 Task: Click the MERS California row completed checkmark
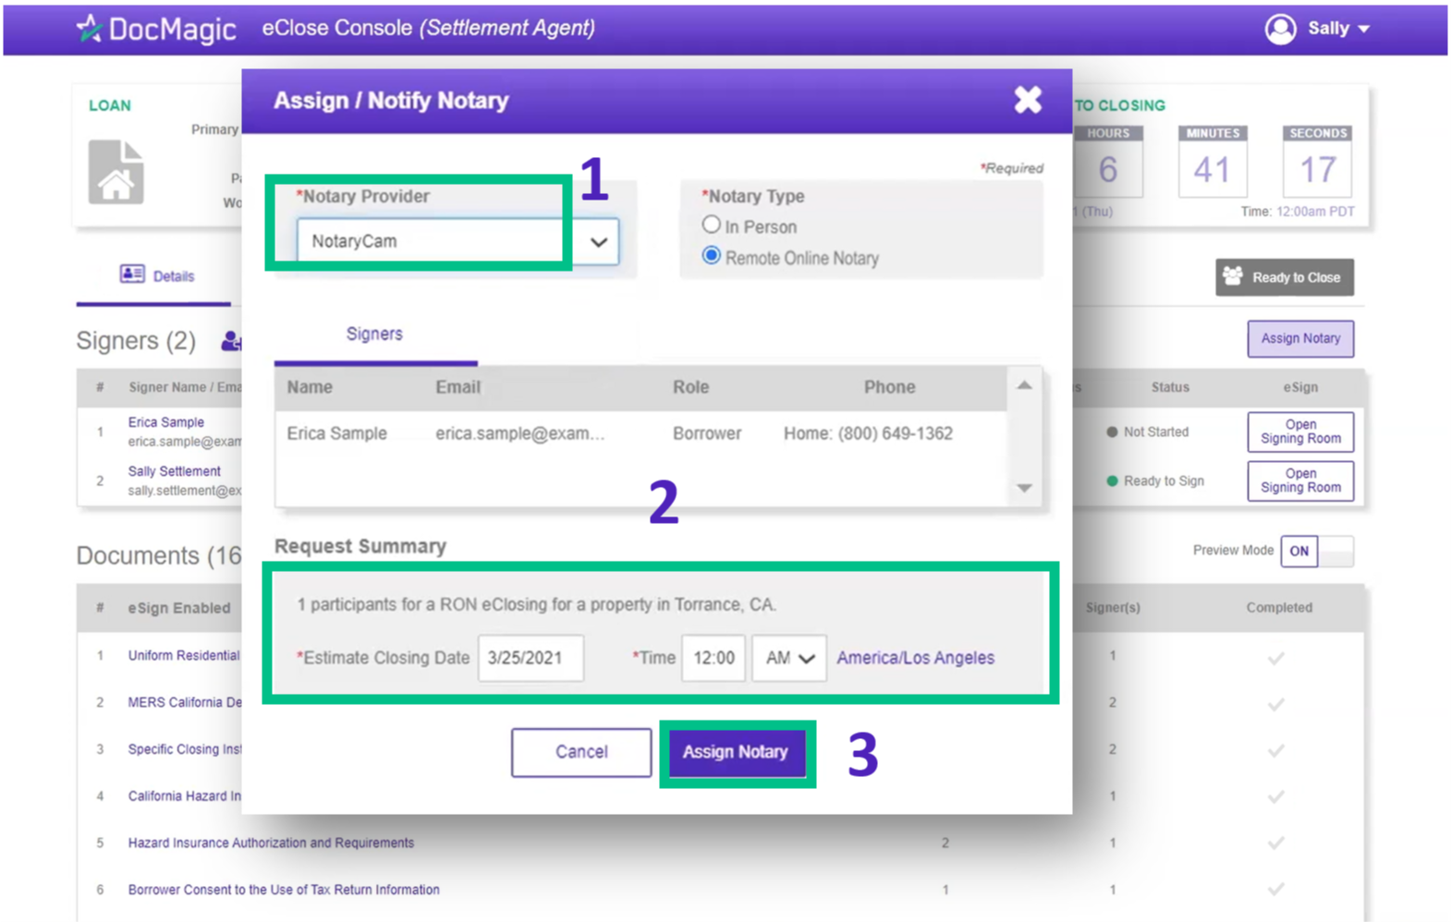click(1276, 704)
